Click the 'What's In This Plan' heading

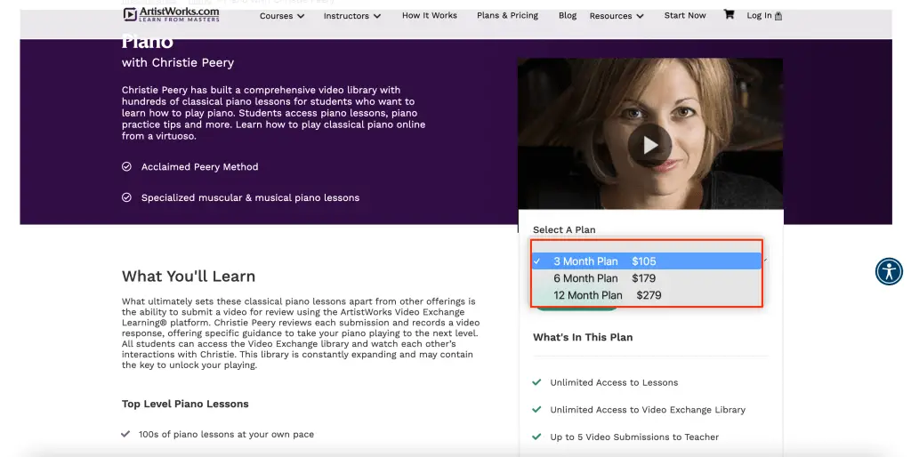tap(583, 337)
